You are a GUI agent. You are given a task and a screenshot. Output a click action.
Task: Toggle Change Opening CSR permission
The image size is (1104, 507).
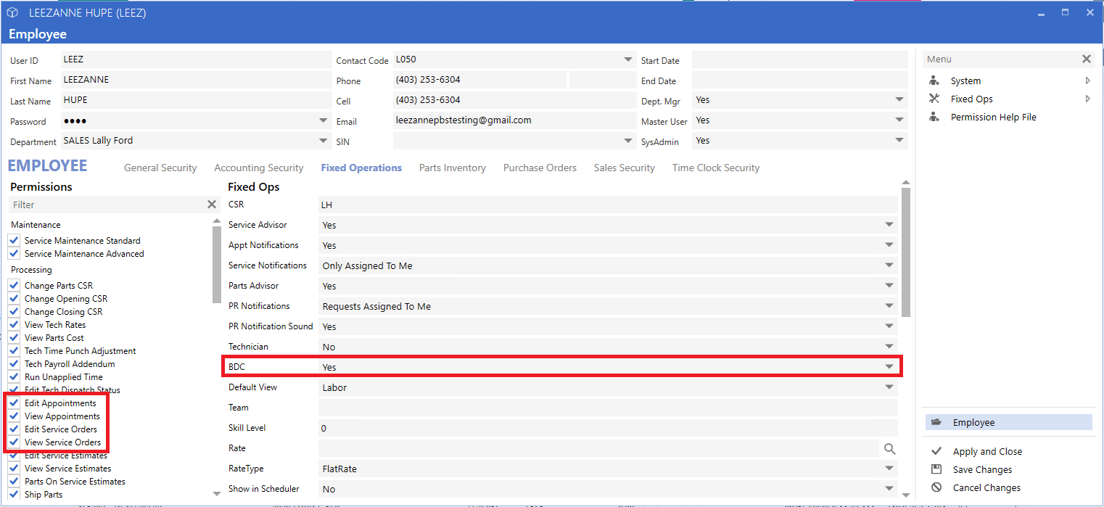point(14,298)
